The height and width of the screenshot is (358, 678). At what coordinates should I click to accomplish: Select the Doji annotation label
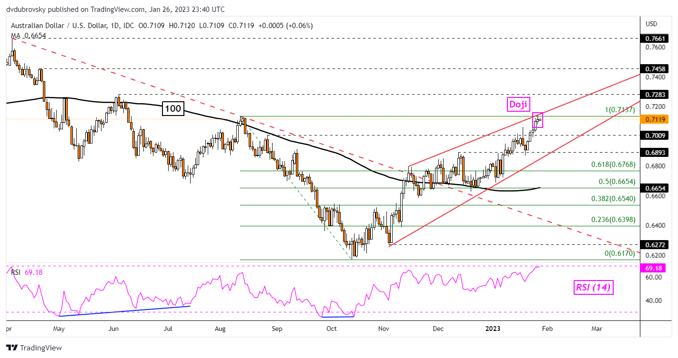518,105
